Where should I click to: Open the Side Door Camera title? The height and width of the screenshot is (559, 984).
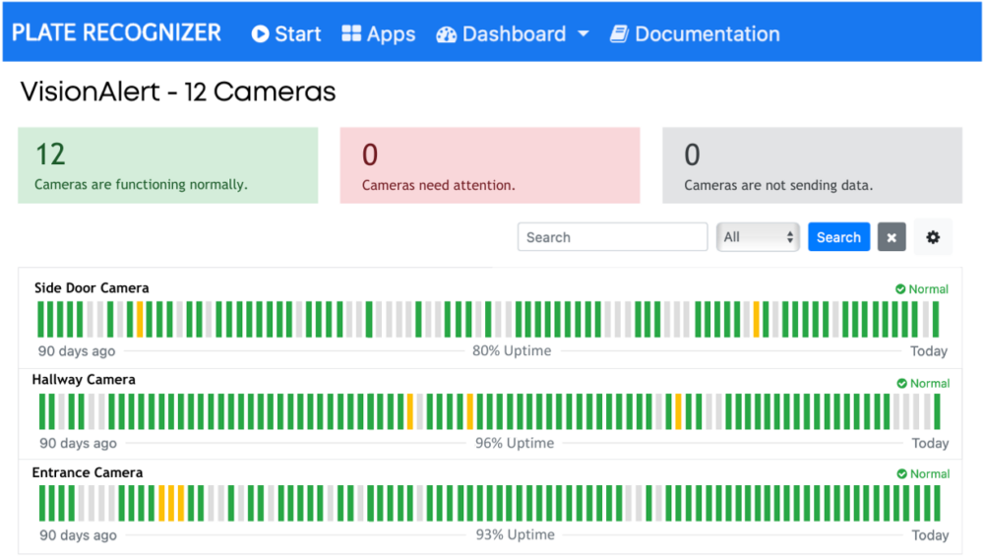92,288
